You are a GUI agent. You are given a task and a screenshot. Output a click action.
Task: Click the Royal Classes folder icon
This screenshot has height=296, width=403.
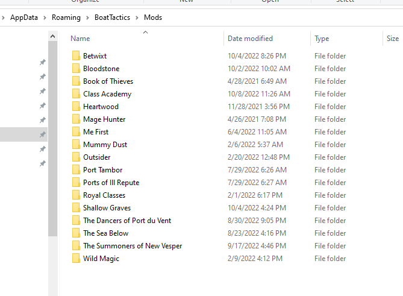76,195
